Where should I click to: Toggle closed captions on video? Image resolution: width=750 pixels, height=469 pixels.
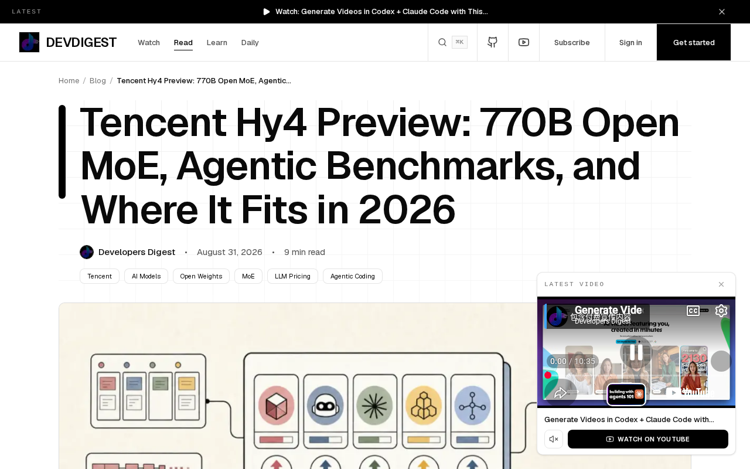693,311
